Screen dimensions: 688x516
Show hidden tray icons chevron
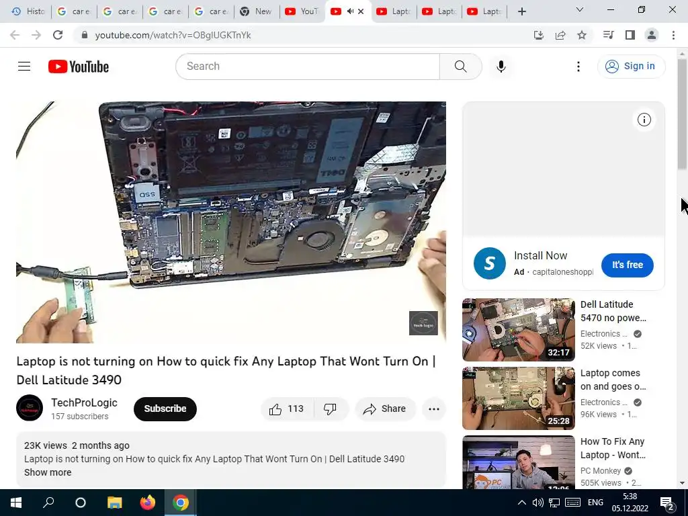[521, 503]
